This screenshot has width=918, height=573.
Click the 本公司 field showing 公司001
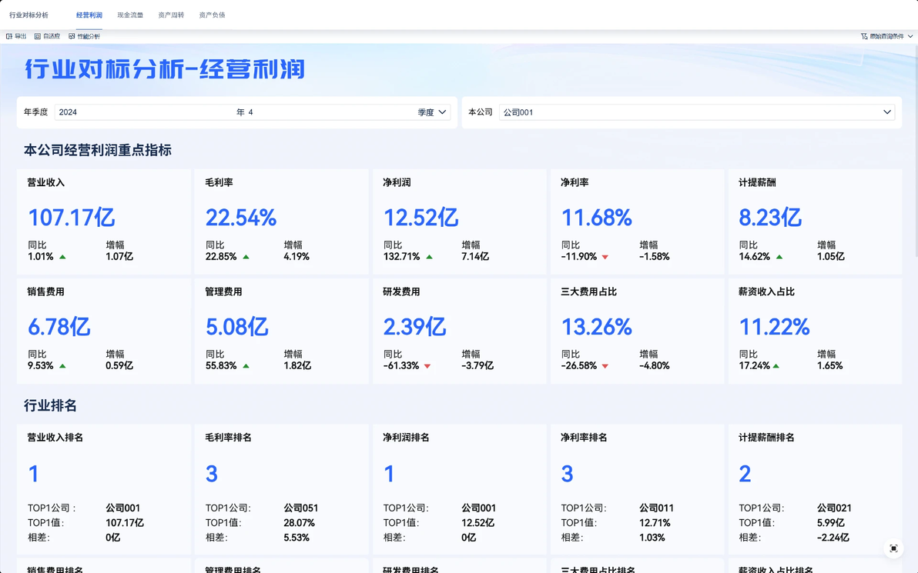(x=697, y=112)
